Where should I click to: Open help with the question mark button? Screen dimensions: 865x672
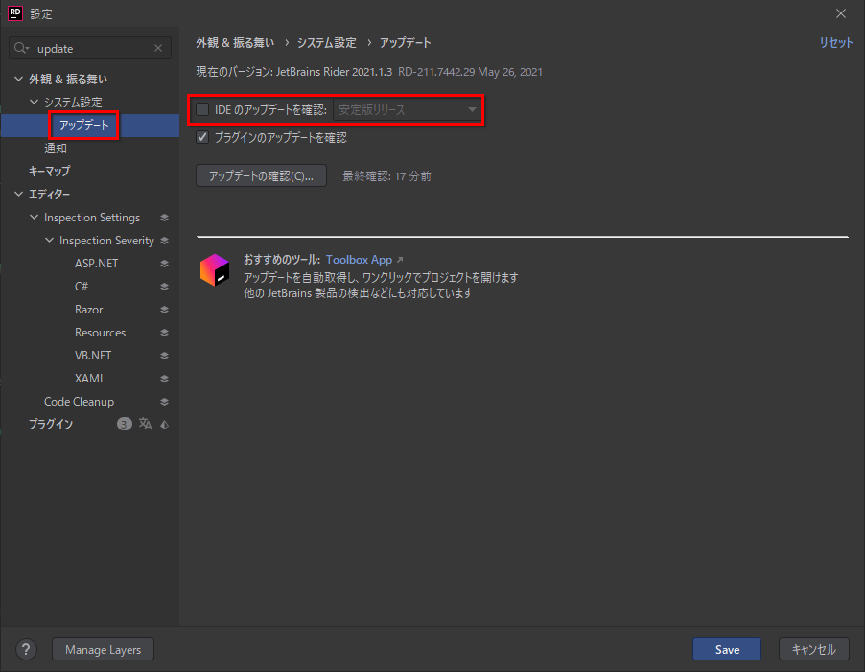[x=26, y=649]
